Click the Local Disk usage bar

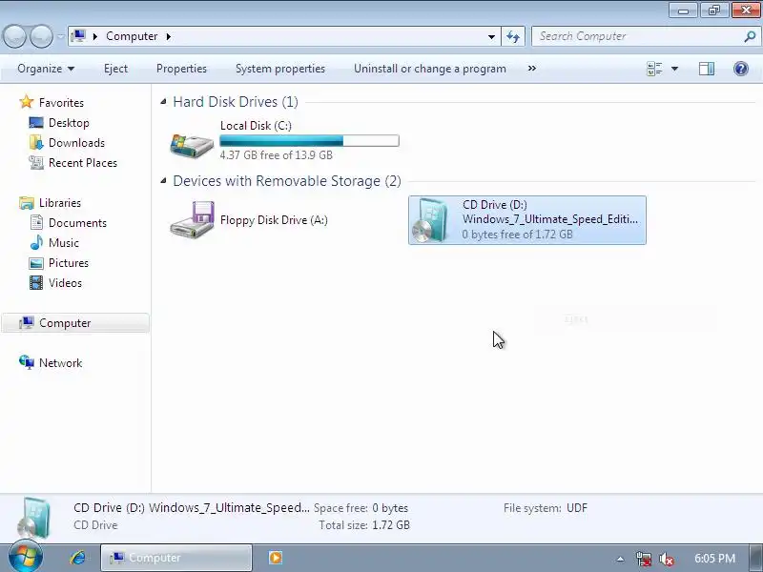[x=309, y=141]
